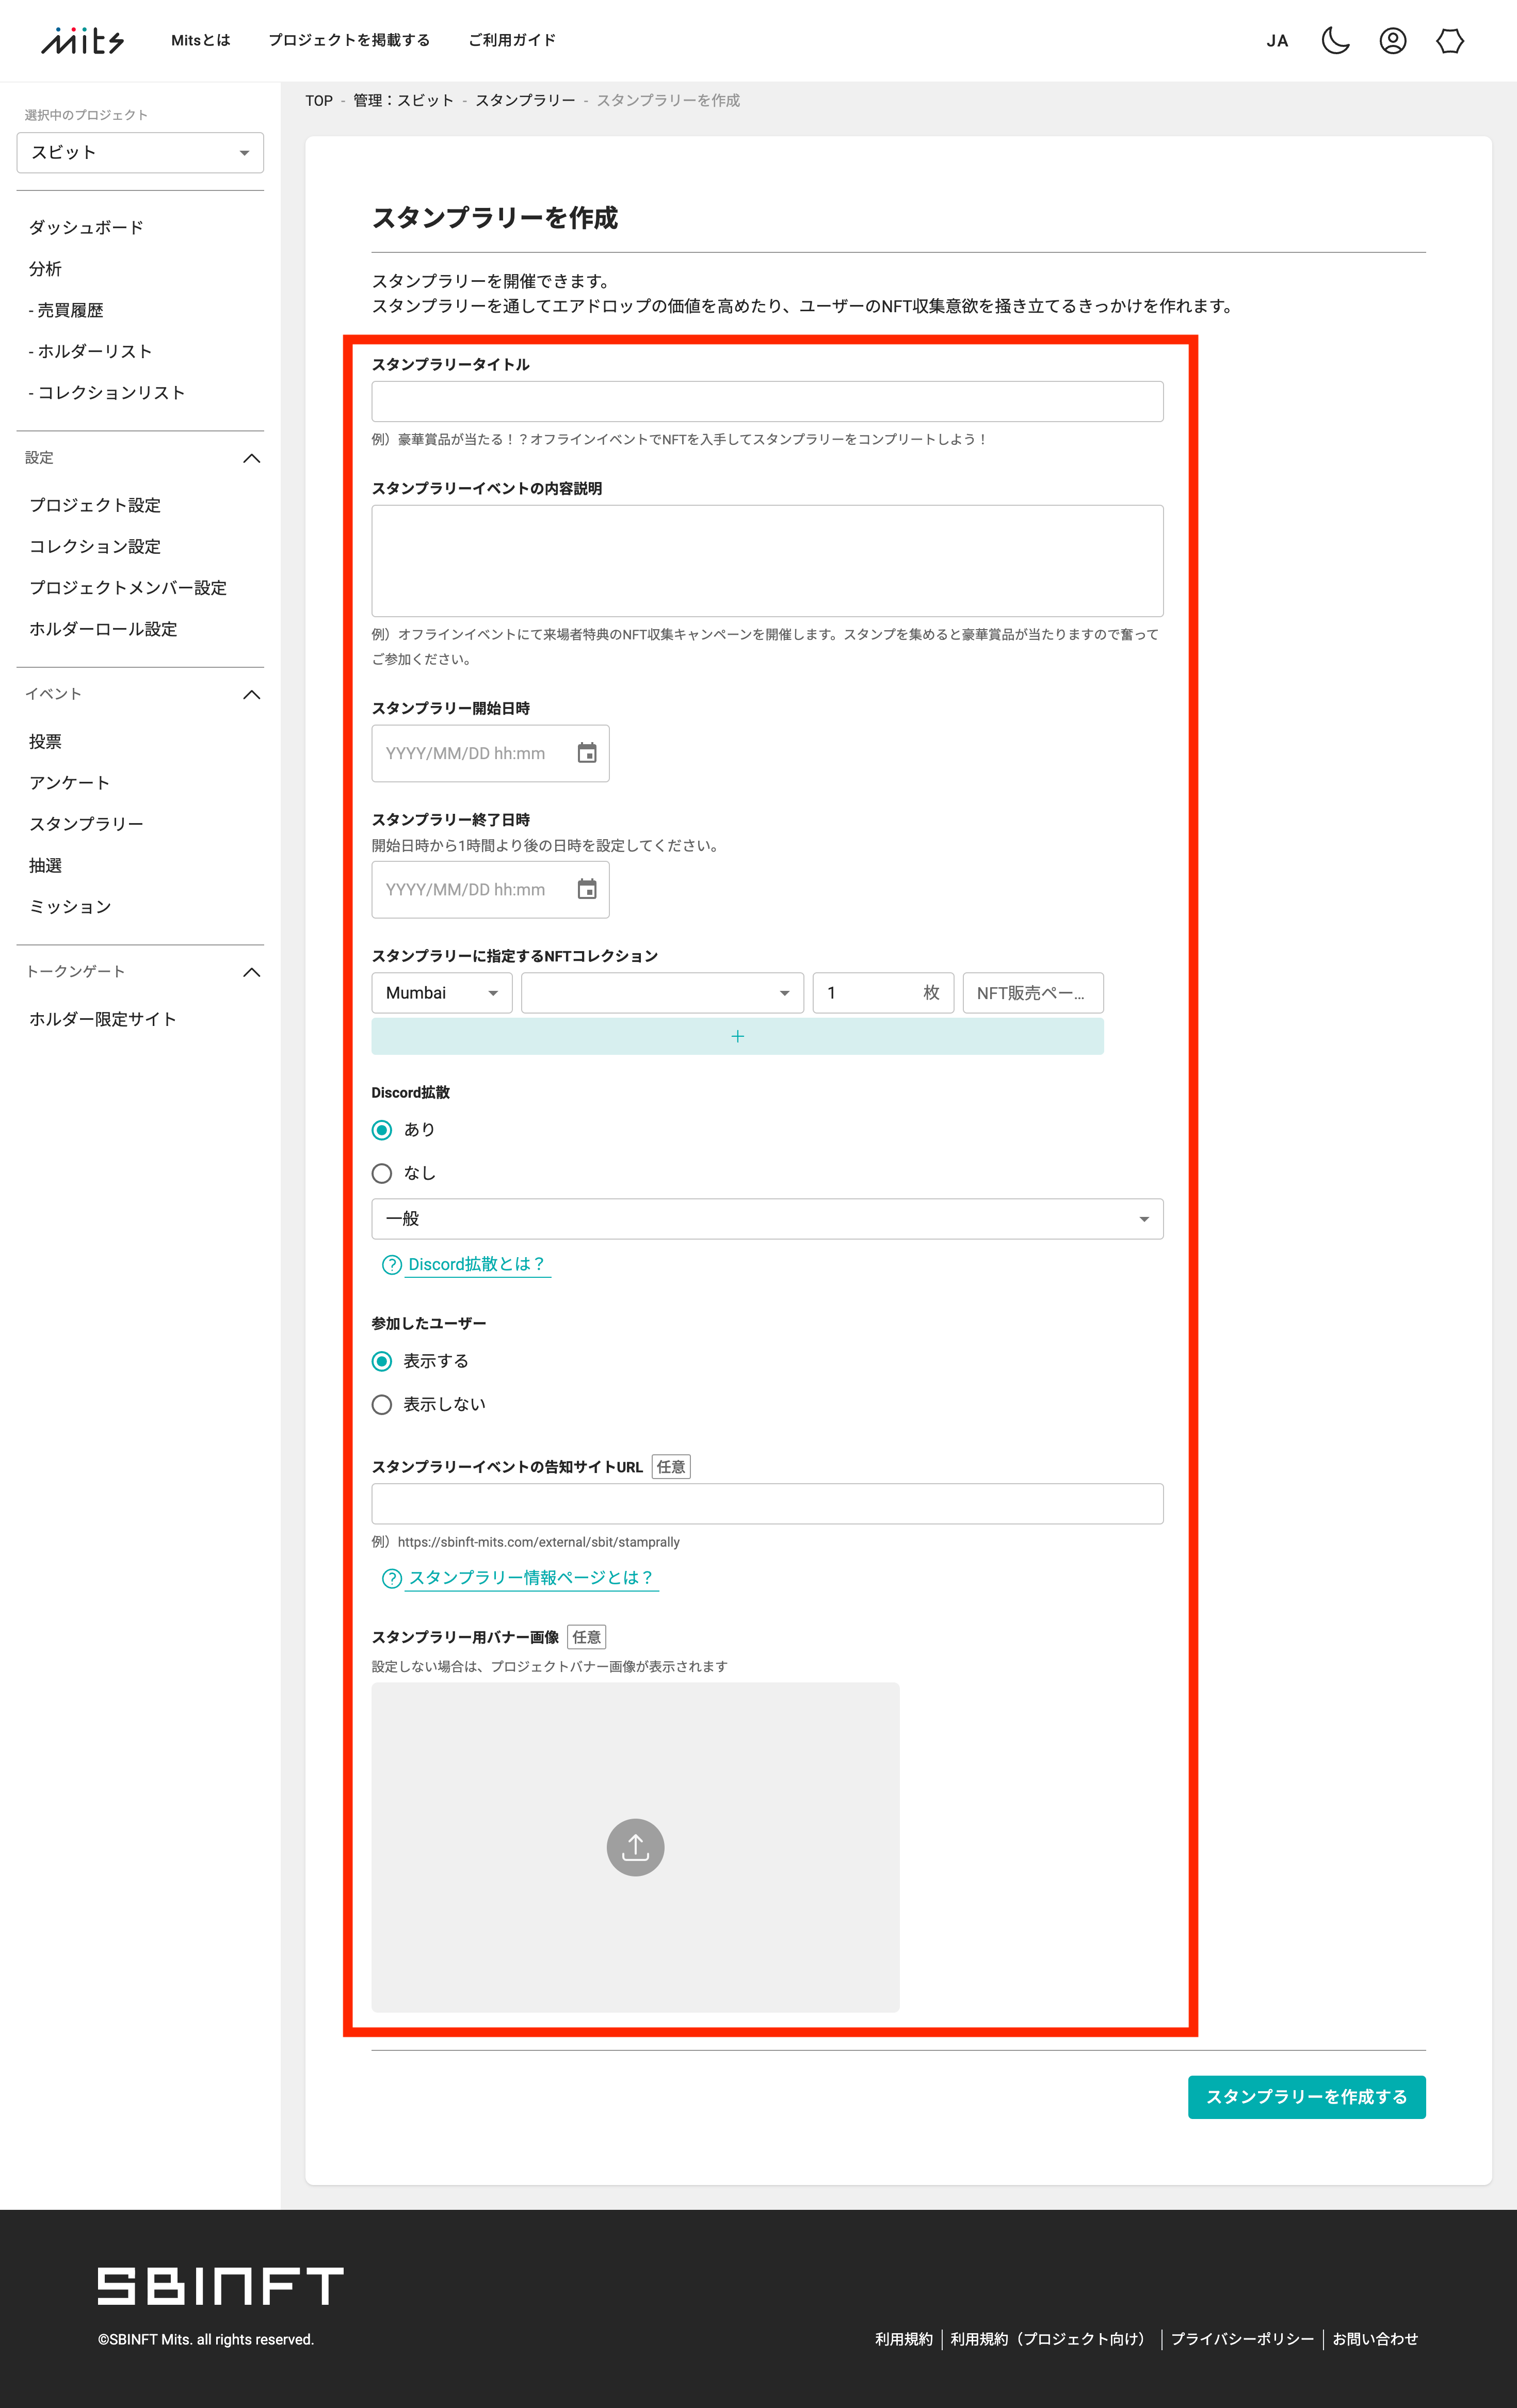Open アンケート in the sidebar
Image resolution: width=1517 pixels, height=2408 pixels.
[69, 782]
